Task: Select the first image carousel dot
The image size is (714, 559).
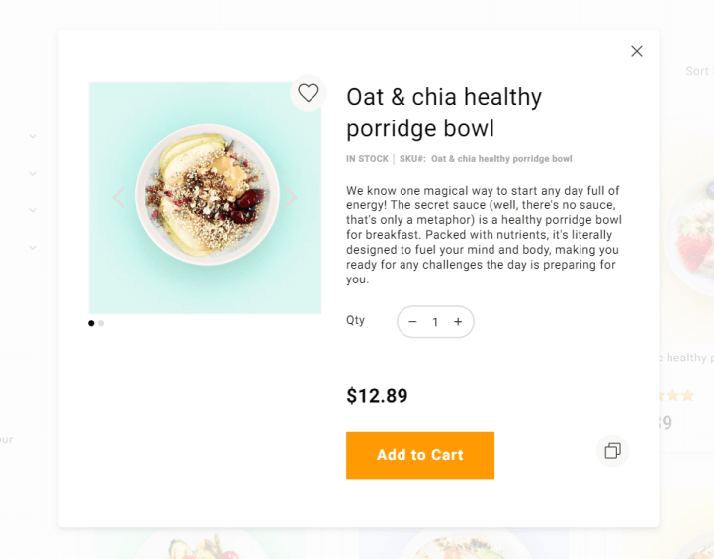Action: (x=91, y=323)
